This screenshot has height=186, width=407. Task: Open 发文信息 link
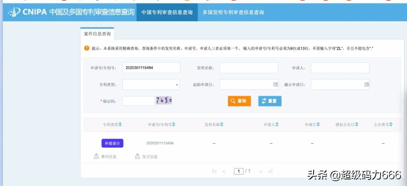click(150, 157)
